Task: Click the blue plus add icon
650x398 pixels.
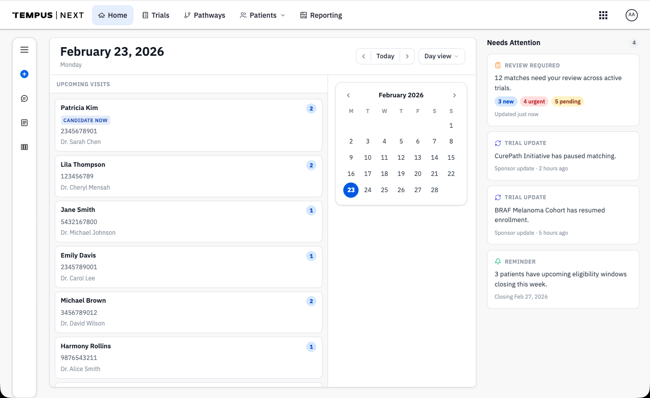Action: pyautogui.click(x=24, y=74)
